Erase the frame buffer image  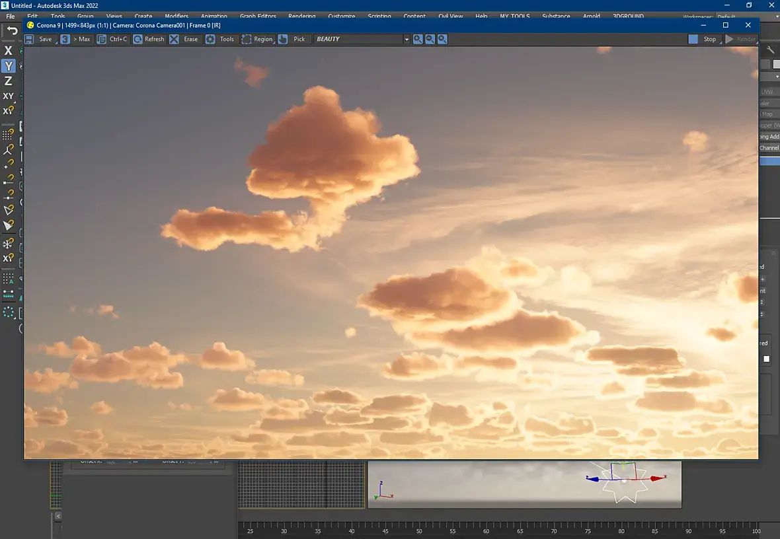tap(184, 39)
